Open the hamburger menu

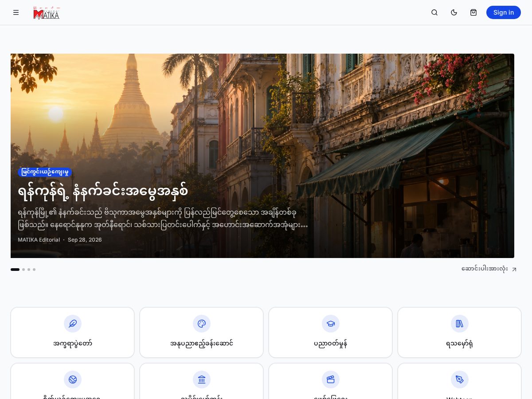click(16, 12)
